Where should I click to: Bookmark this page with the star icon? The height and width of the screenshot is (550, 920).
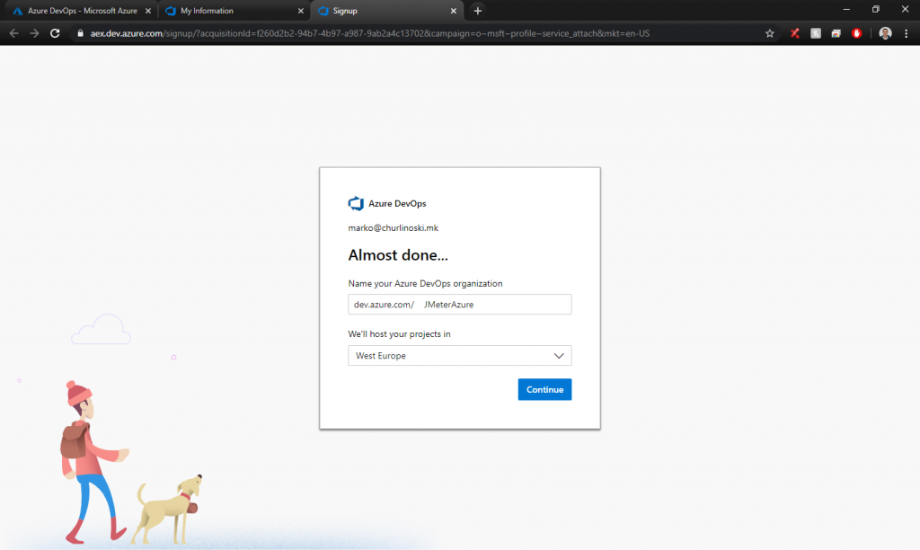(x=769, y=33)
